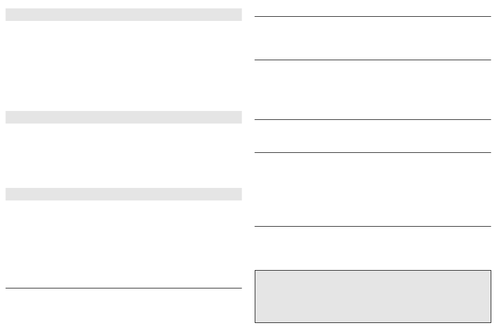Screen dimensions: 497x335
Task: Click the topmost gray bar in left column
Action: (123, 15)
